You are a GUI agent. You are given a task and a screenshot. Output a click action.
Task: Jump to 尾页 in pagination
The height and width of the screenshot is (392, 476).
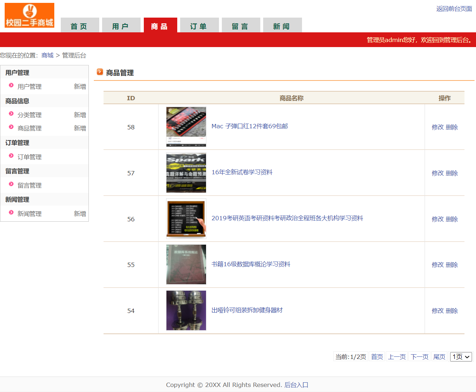(439, 357)
